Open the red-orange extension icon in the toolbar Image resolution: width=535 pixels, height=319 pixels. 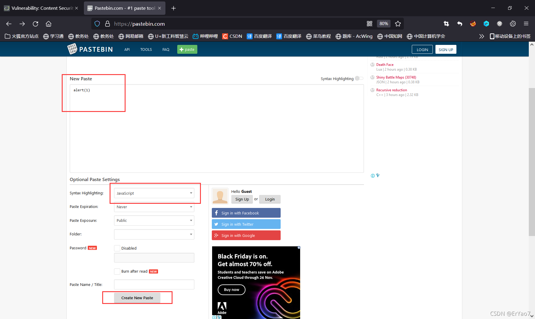pos(473,24)
